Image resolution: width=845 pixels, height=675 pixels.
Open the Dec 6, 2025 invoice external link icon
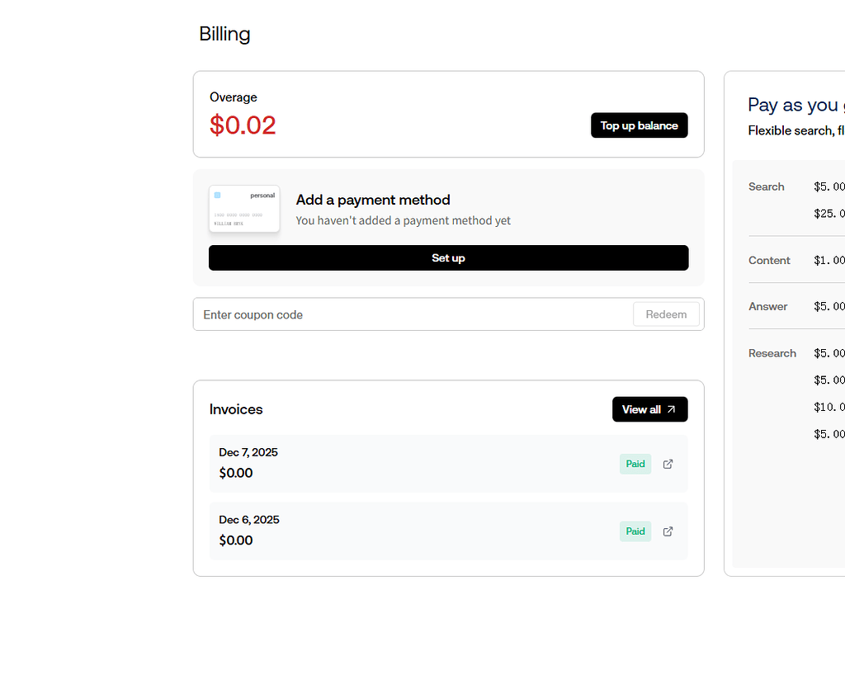point(668,531)
